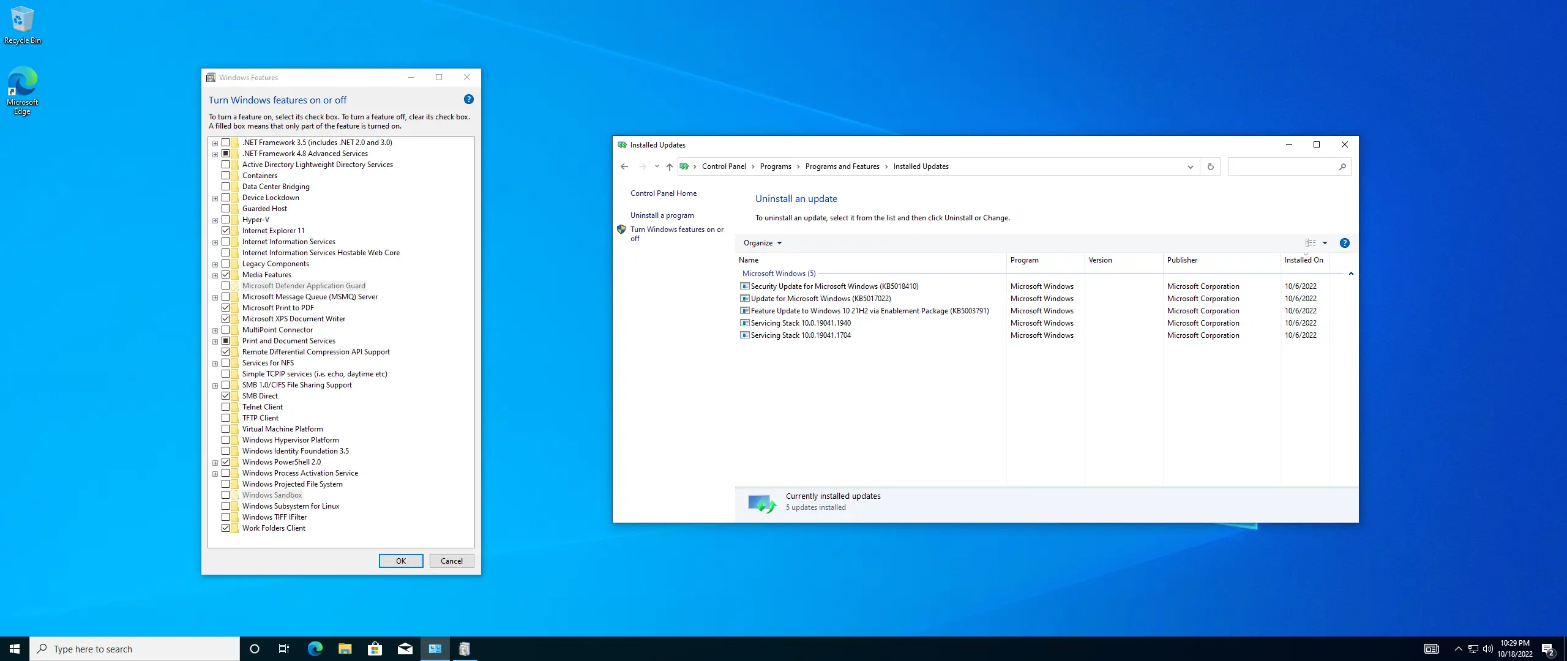Open File Explorer from the taskbar
Viewport: 1567px width, 661px height.
345,649
